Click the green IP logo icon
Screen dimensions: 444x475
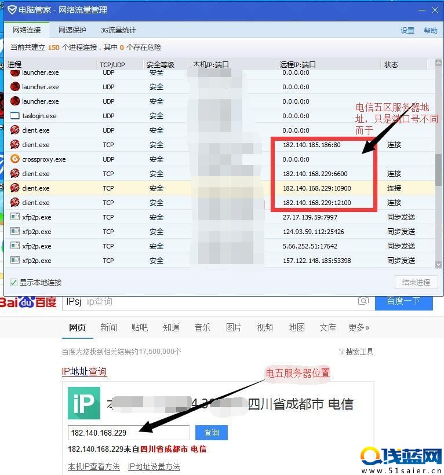tap(84, 403)
